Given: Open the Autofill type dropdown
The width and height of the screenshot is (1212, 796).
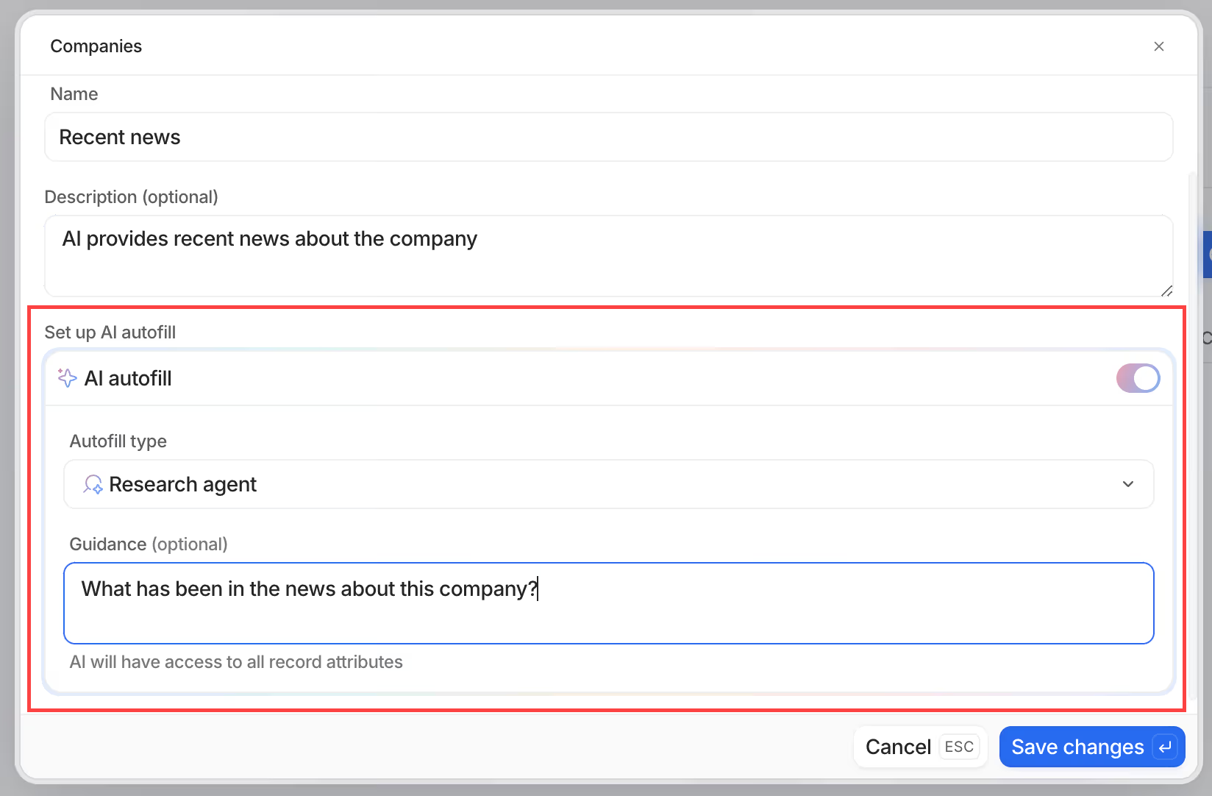Looking at the screenshot, I should pos(608,484).
